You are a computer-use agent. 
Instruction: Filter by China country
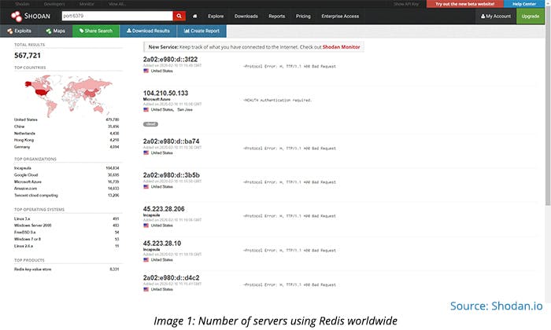pyautogui.click(x=20, y=126)
